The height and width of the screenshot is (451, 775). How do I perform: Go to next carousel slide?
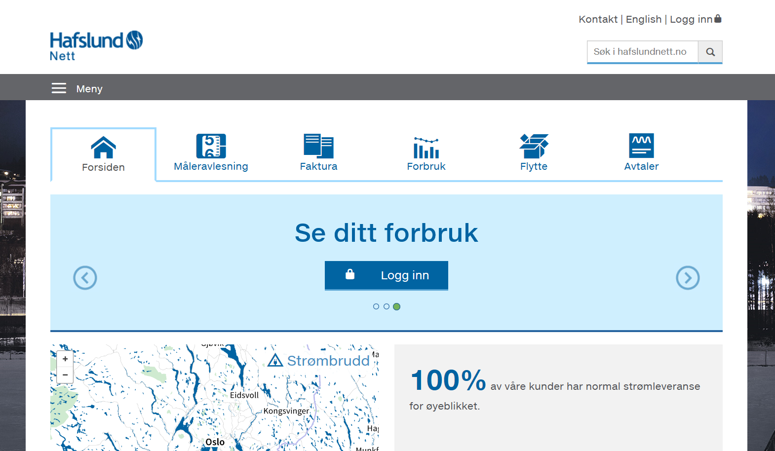(688, 278)
